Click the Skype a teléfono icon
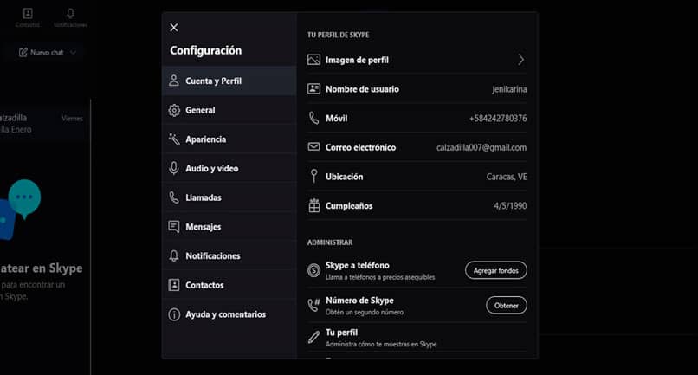 [x=313, y=269]
